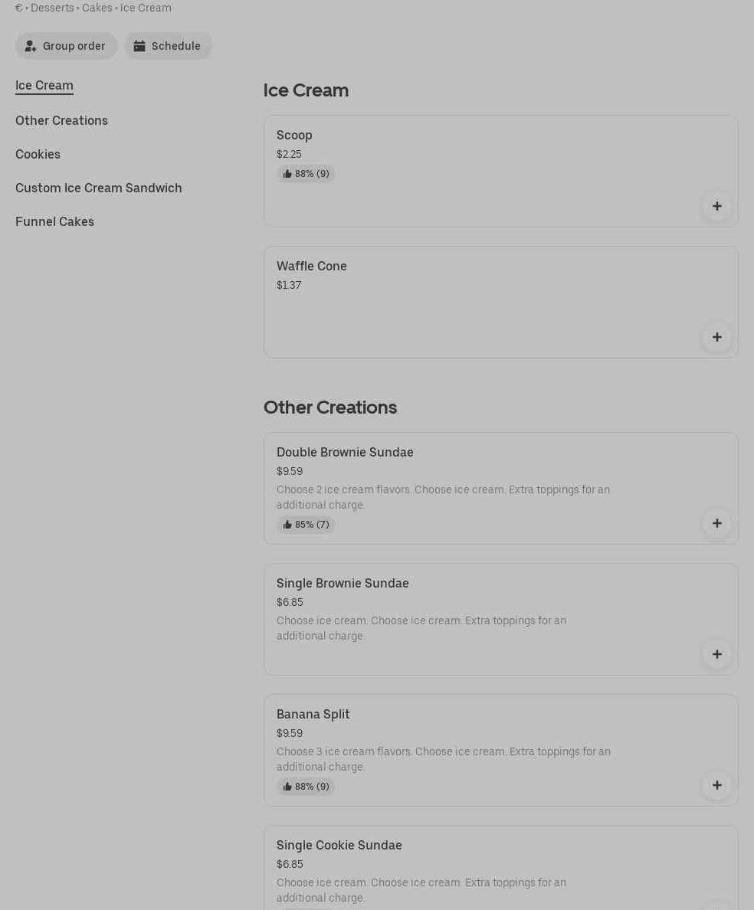The width and height of the screenshot is (754, 910).
Task: Add Waffle Cone with plus button
Action: pos(716,337)
